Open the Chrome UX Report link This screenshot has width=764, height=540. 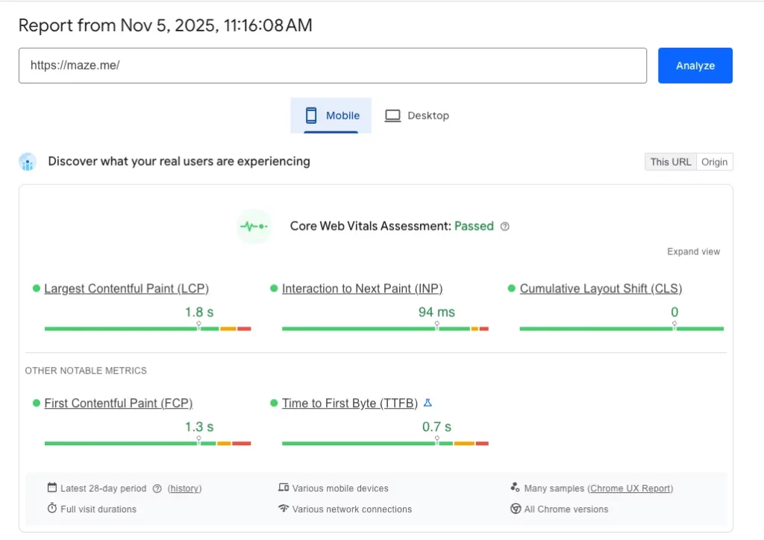tap(630, 489)
